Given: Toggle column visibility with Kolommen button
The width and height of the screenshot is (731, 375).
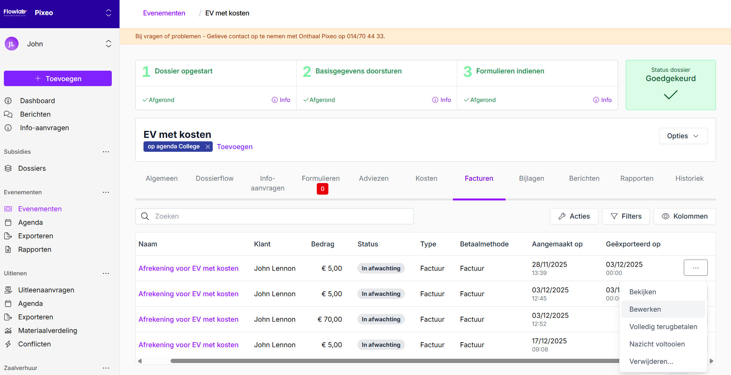Looking at the screenshot, I should [x=684, y=216].
